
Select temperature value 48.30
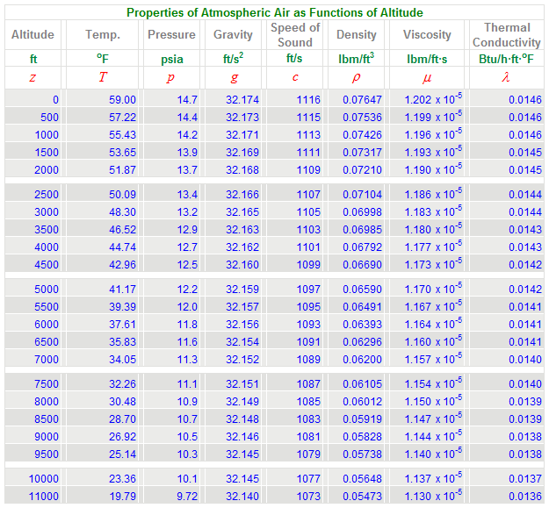click(122, 211)
